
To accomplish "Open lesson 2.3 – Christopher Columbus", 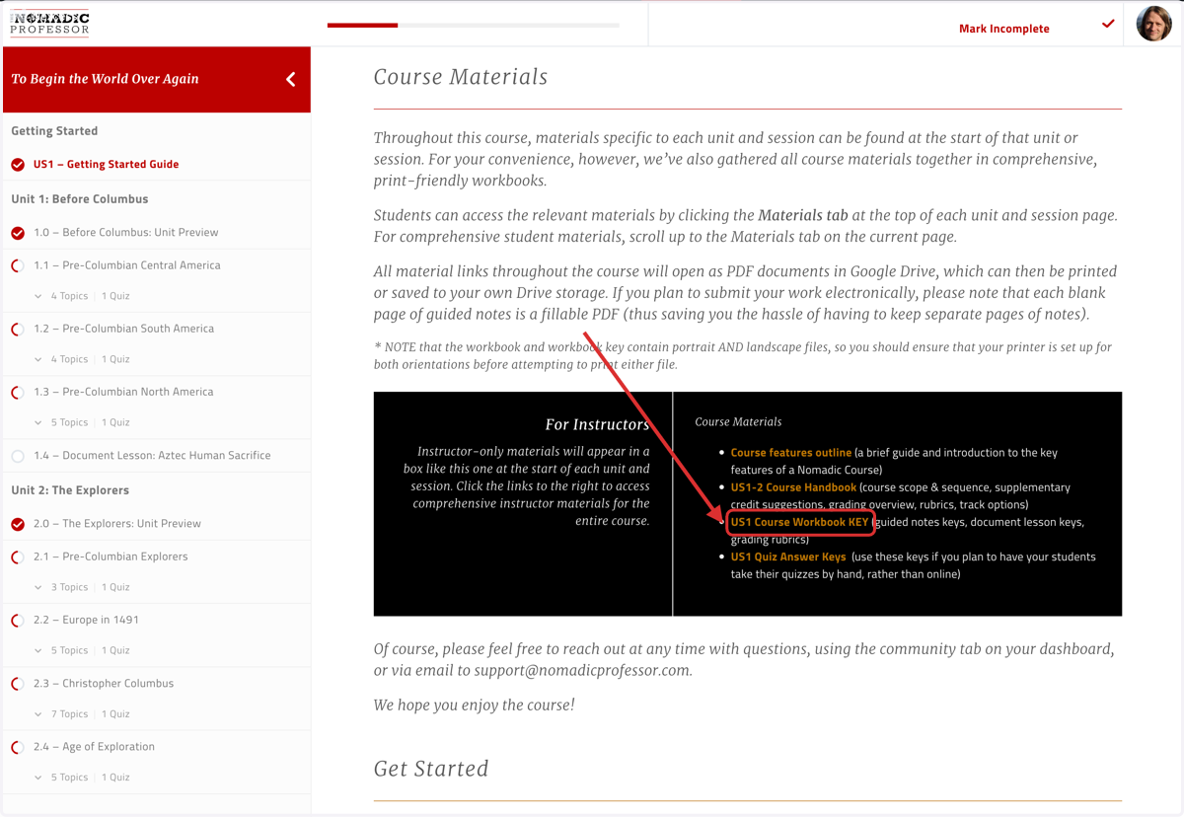I will coord(104,683).
